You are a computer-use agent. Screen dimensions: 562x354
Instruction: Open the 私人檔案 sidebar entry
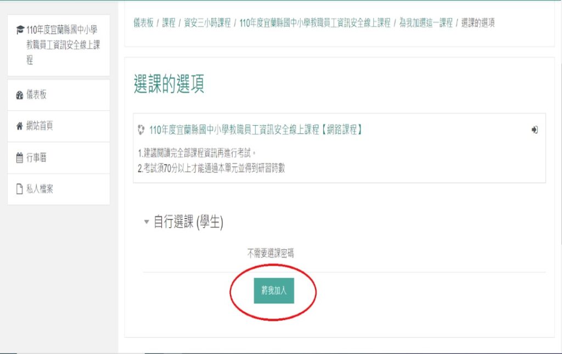coord(58,189)
